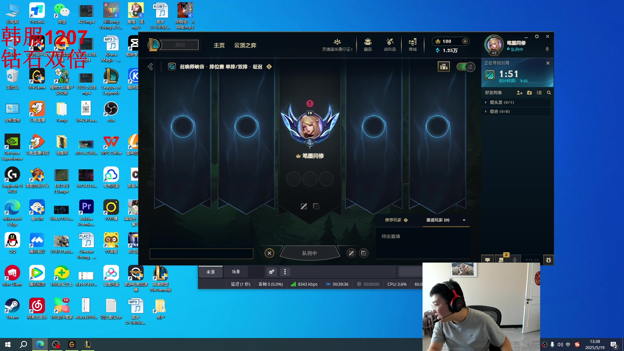Click the CPU: 3.6% status entry
Viewport: 624px width, 351px height.
point(397,284)
